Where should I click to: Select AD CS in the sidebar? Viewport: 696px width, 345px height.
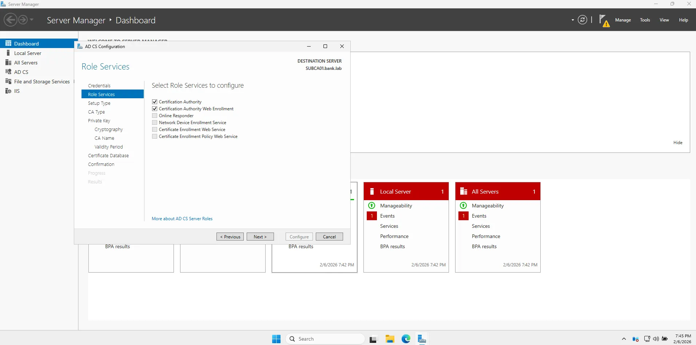tap(21, 72)
